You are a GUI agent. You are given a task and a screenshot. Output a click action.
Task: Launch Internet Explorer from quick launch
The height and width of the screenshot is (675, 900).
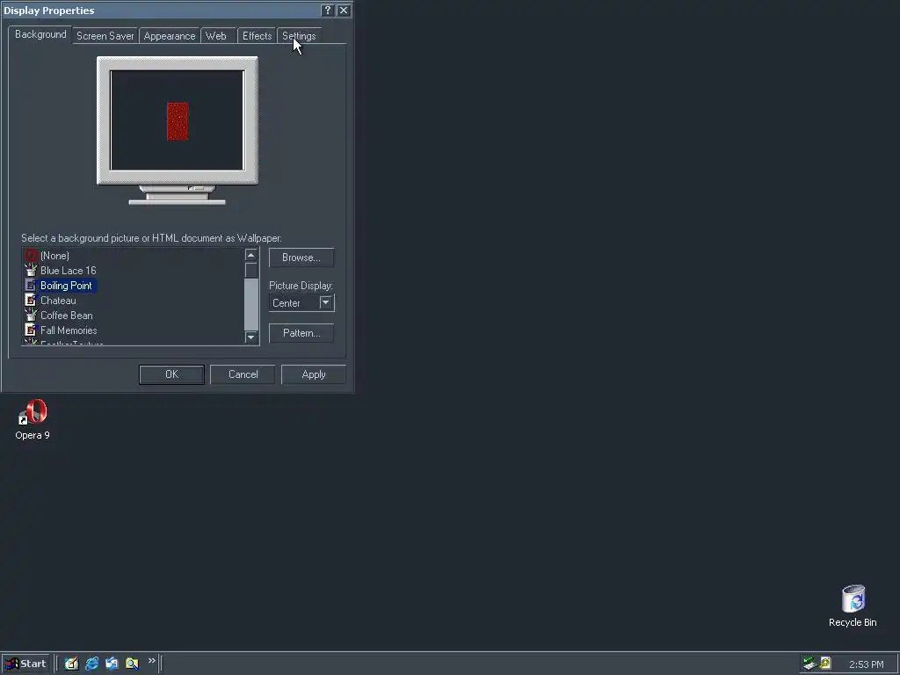[91, 664]
